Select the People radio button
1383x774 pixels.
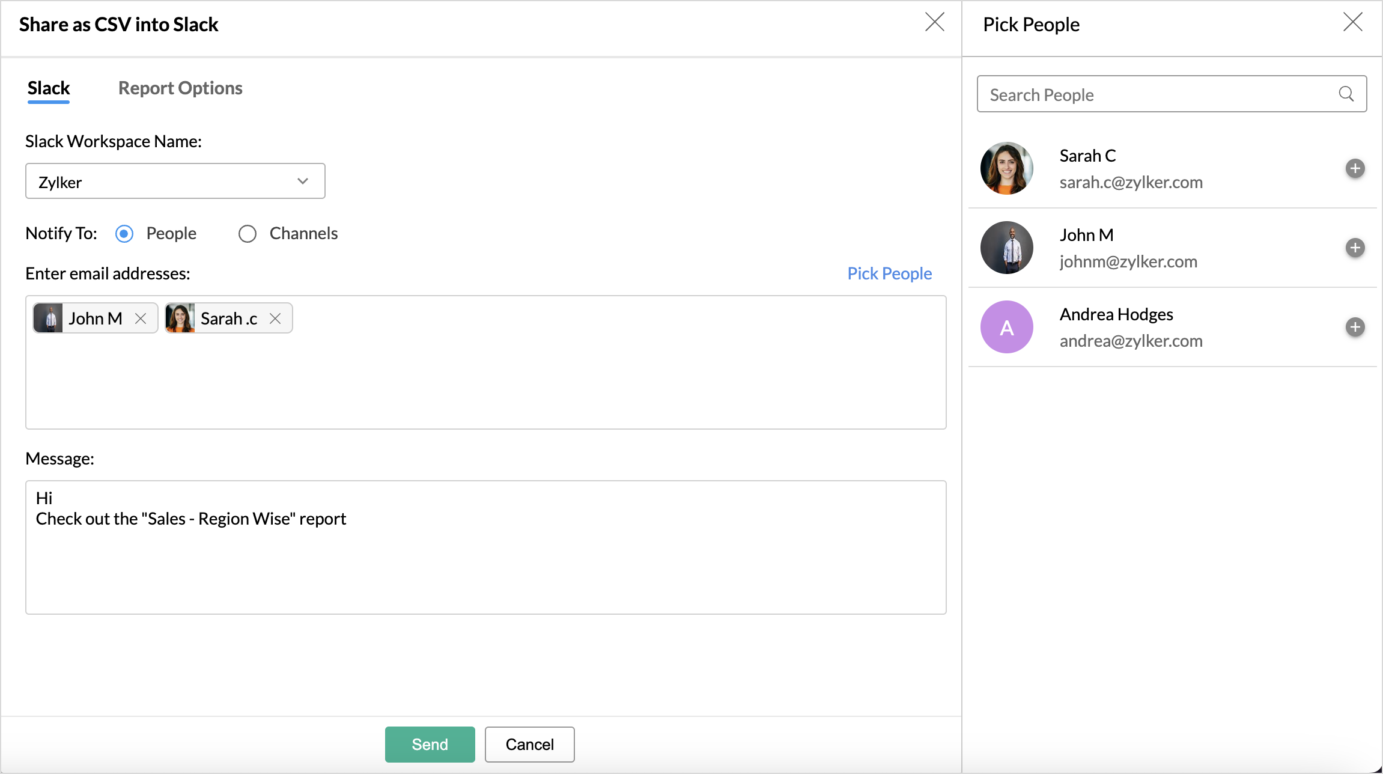click(x=124, y=234)
